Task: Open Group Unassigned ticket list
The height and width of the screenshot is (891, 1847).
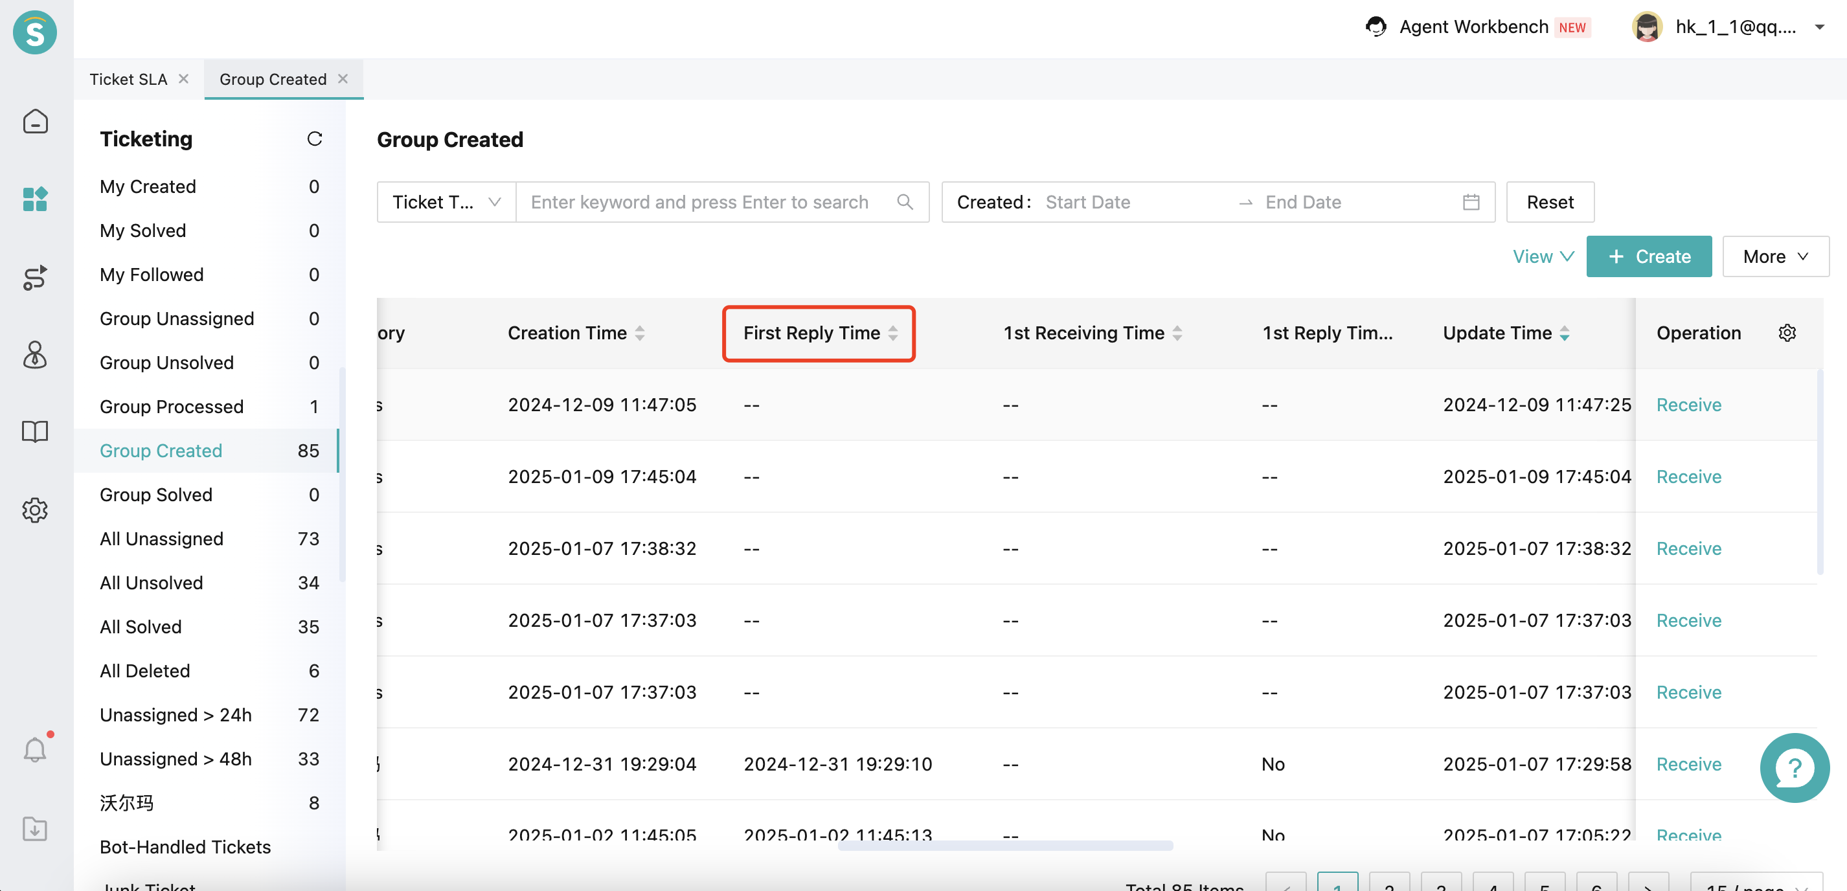Action: (x=209, y=319)
